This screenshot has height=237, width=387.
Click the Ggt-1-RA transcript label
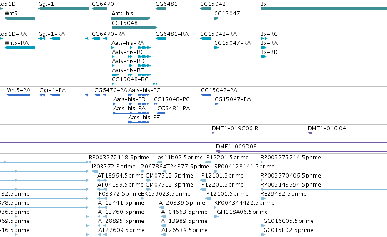coord(51,34)
